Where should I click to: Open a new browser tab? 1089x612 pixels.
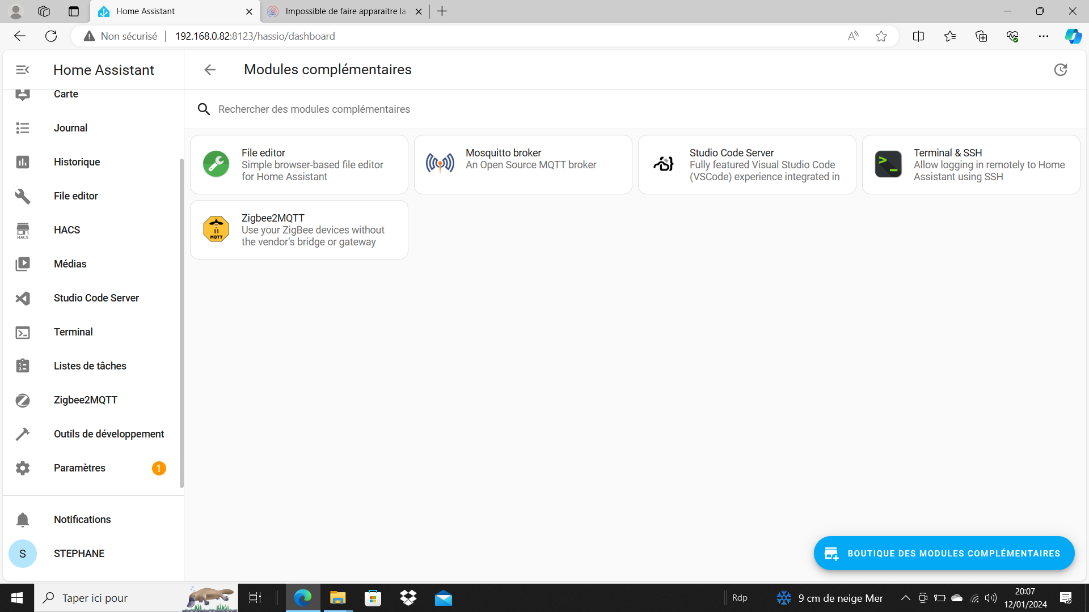coord(442,11)
